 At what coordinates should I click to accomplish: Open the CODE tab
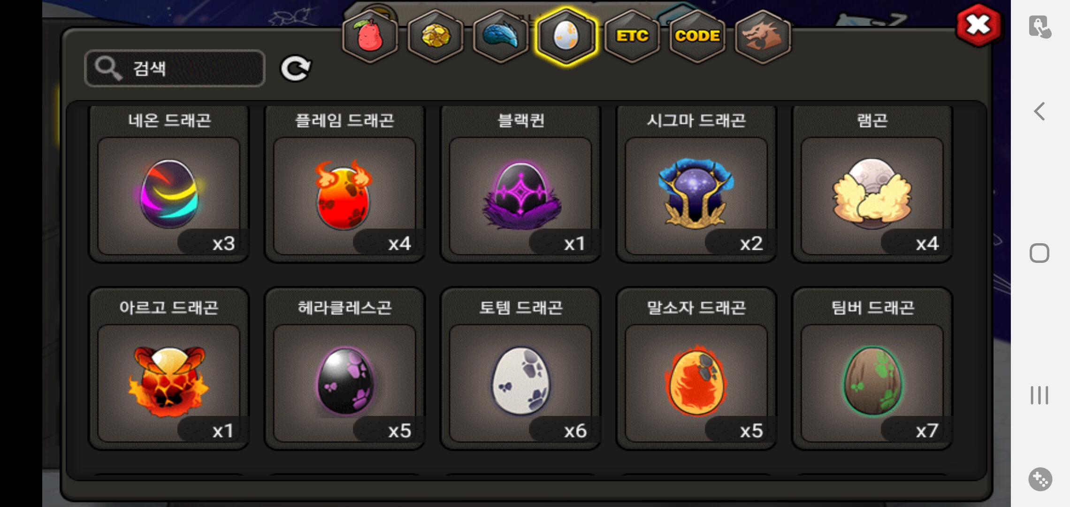tap(697, 37)
